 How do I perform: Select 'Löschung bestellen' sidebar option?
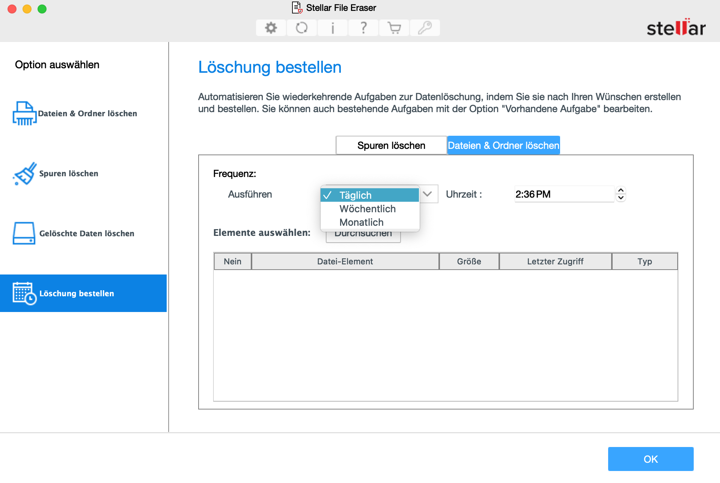click(x=83, y=293)
